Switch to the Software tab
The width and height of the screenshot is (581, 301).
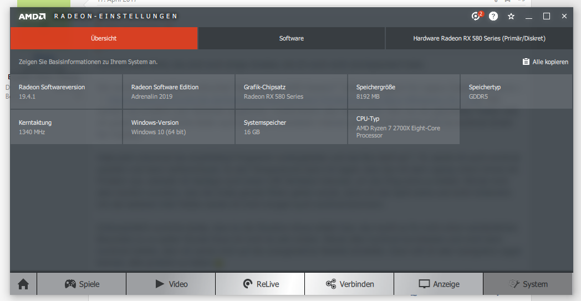(x=292, y=38)
